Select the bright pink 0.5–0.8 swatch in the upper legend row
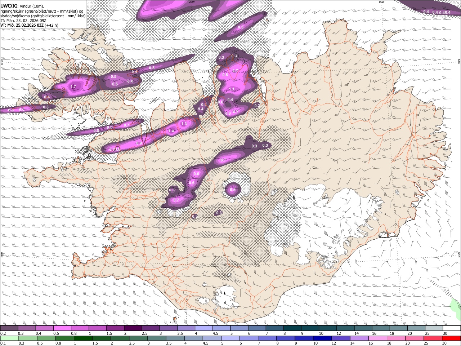 click(x=62, y=328)
